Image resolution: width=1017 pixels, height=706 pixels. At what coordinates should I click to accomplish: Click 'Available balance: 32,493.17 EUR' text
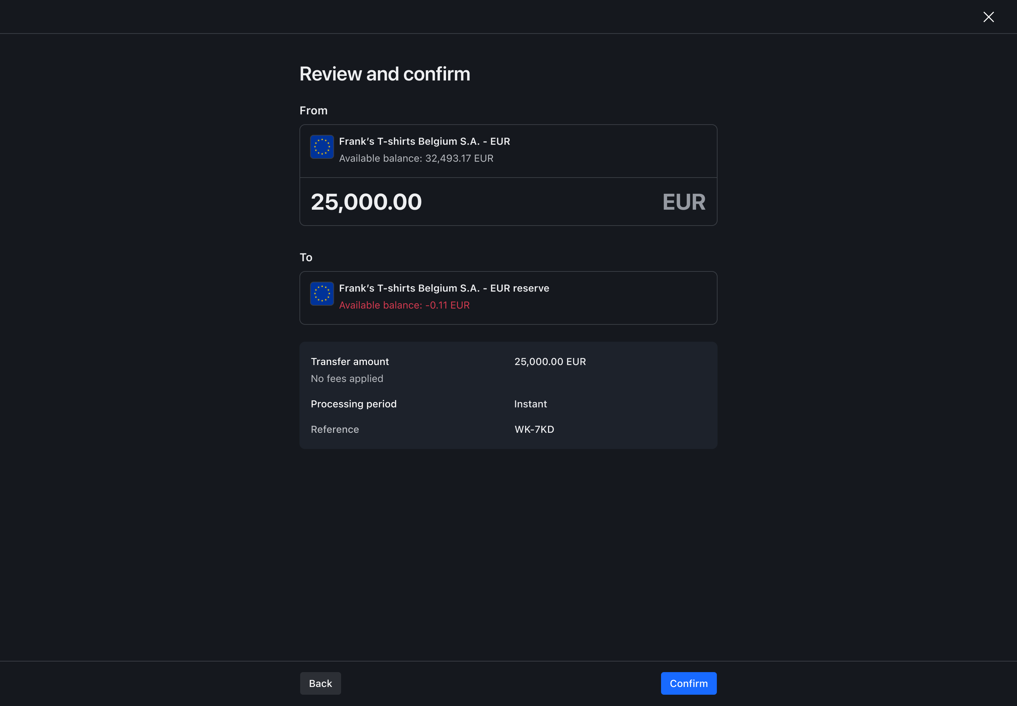(x=416, y=158)
